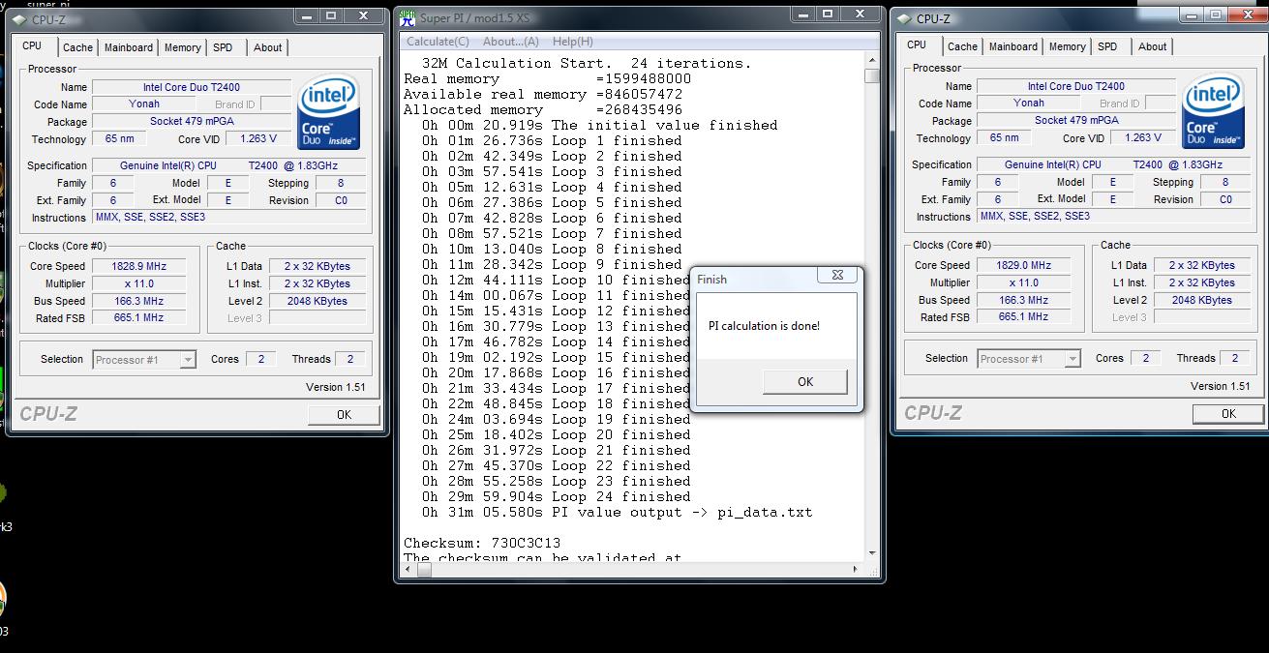1269x653 pixels.
Task: Click the 'Loop 24 finished' line
Action: click(556, 496)
